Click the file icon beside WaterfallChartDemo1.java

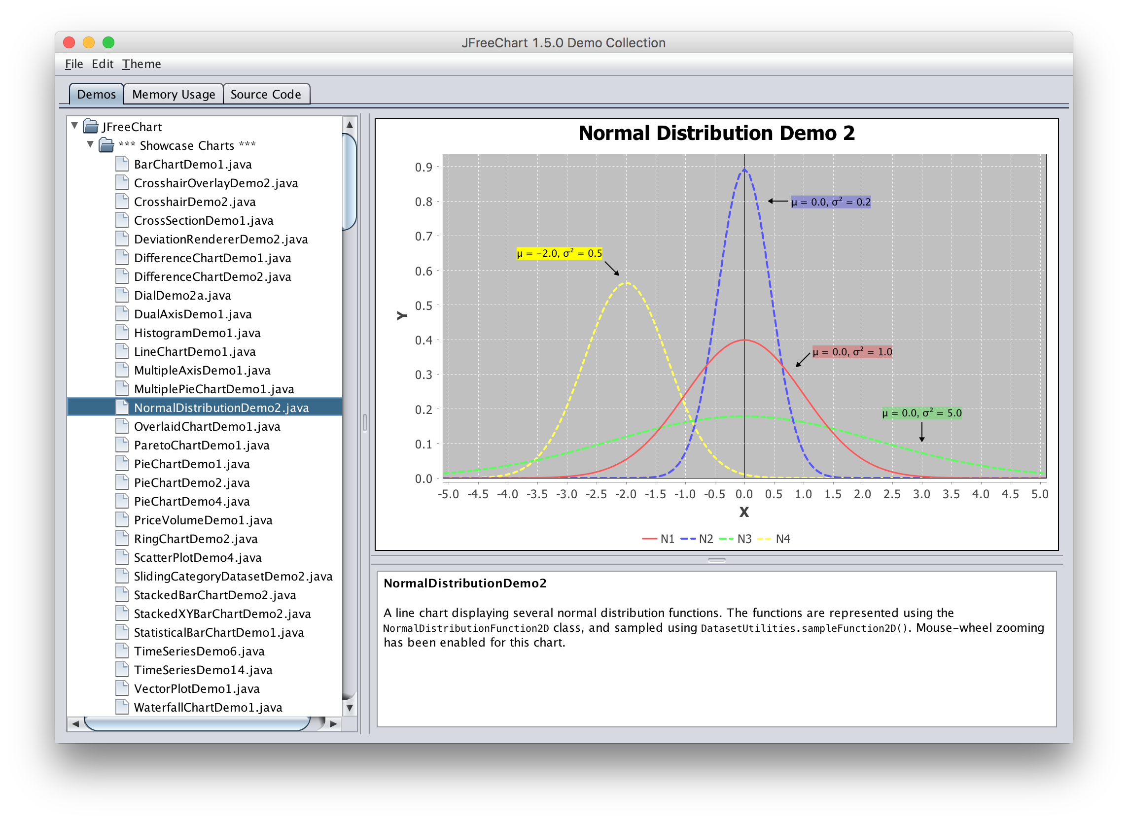pos(122,707)
